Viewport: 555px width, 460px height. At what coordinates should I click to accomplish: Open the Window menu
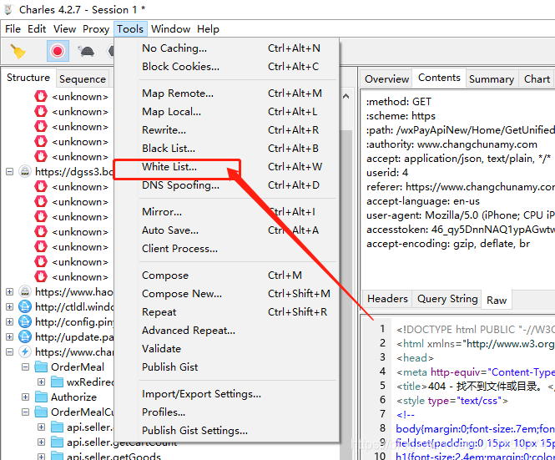pos(170,29)
